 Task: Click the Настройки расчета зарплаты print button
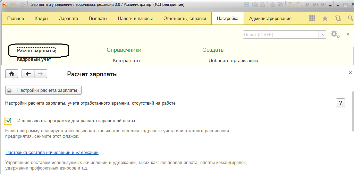43,90
